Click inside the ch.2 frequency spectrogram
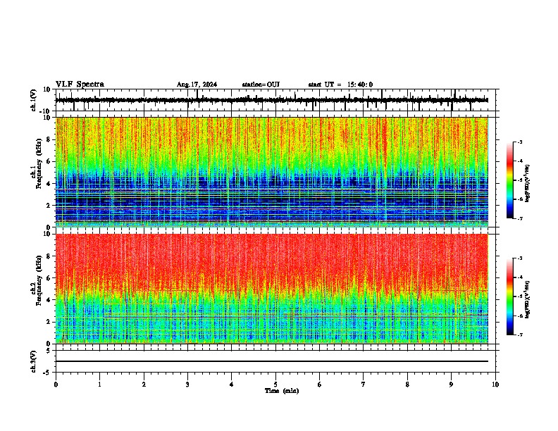 click(x=272, y=289)
